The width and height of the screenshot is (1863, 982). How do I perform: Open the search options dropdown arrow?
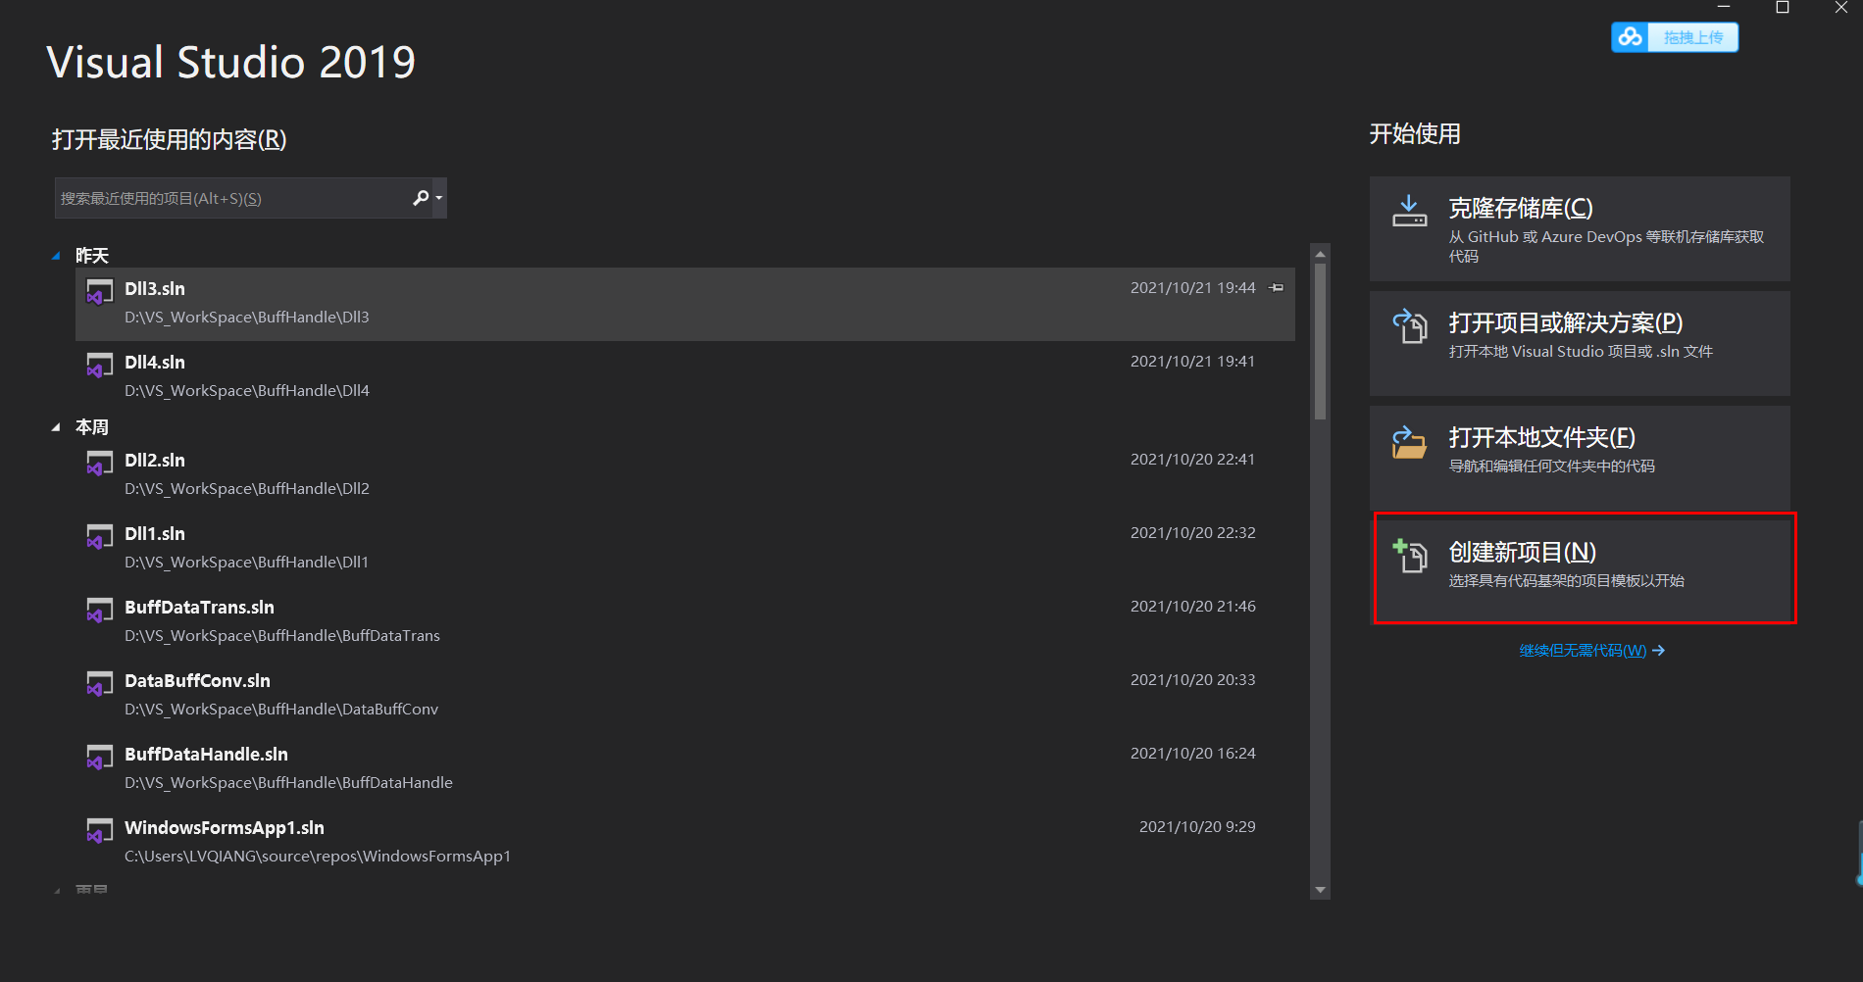(436, 197)
